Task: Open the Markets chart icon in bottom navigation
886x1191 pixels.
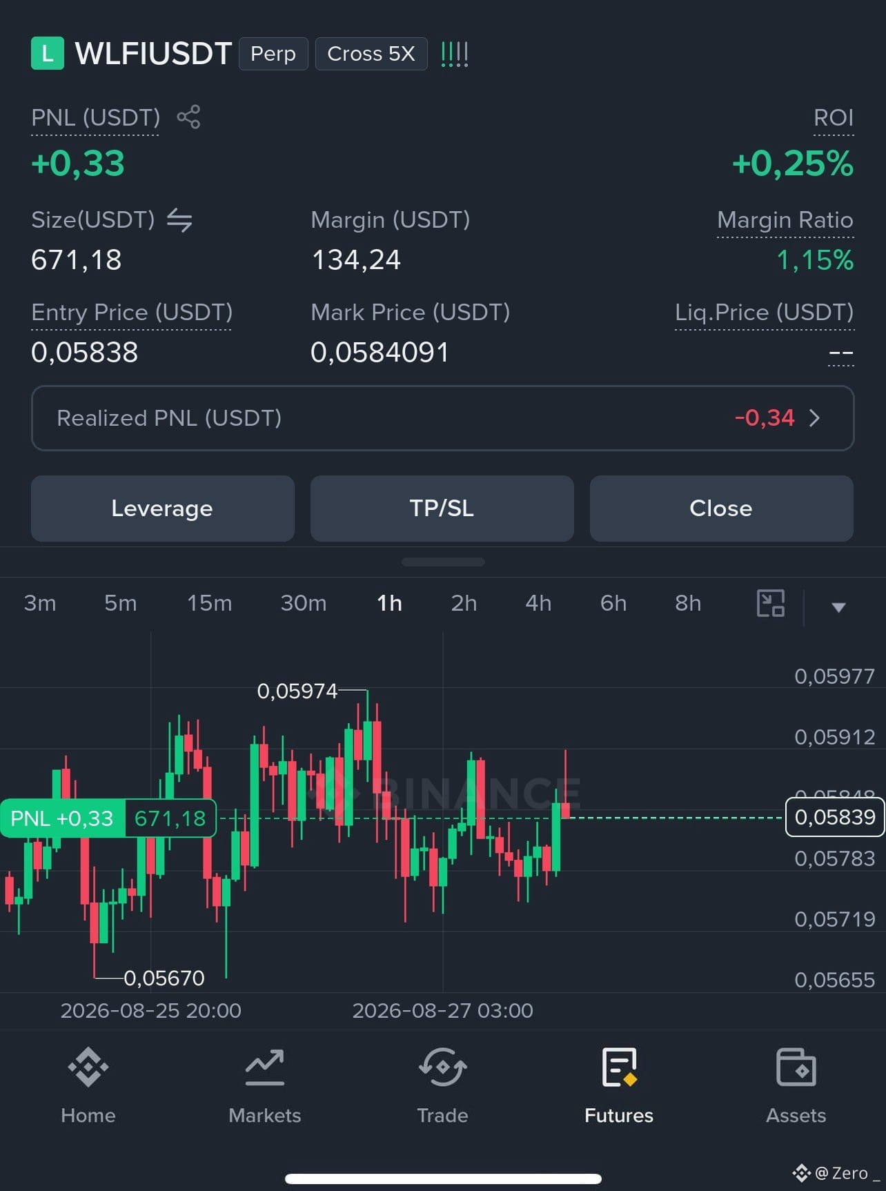Action: pyautogui.click(x=265, y=1067)
